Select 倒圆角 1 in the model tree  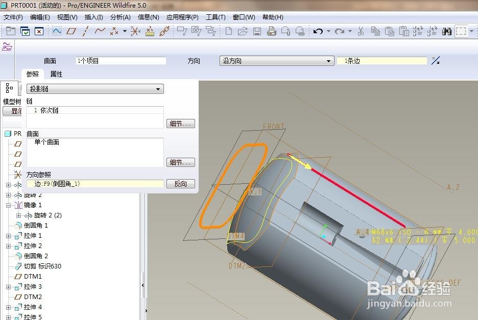[36, 226]
